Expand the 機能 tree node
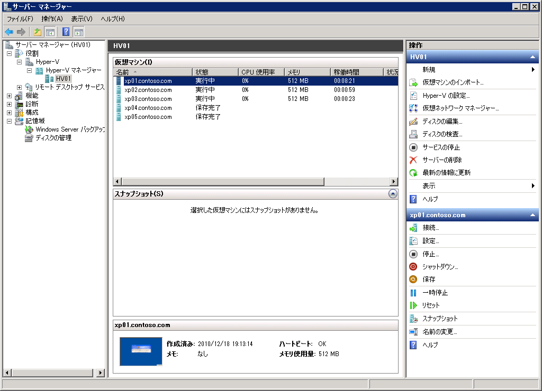 [x=10, y=96]
